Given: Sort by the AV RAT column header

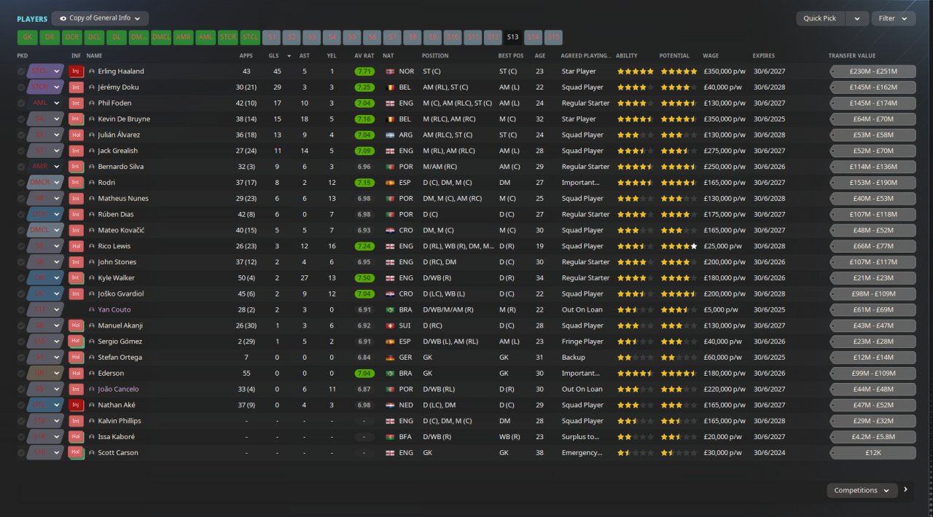Looking at the screenshot, I should tap(364, 56).
